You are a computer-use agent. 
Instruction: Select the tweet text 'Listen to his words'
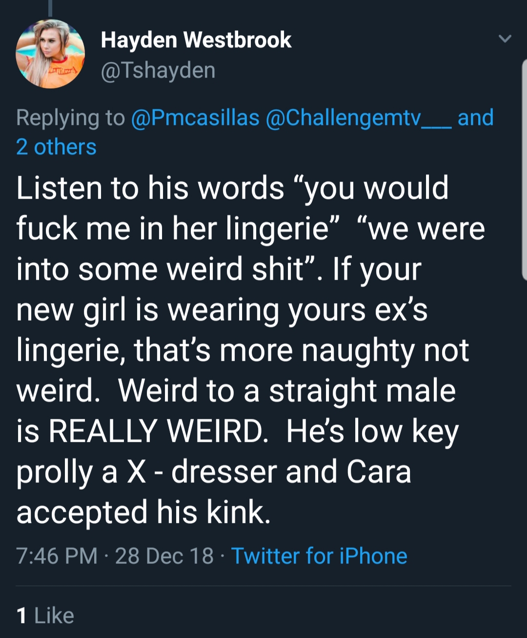click(x=150, y=188)
